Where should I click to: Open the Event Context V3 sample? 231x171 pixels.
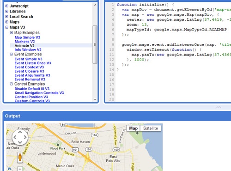(29, 67)
